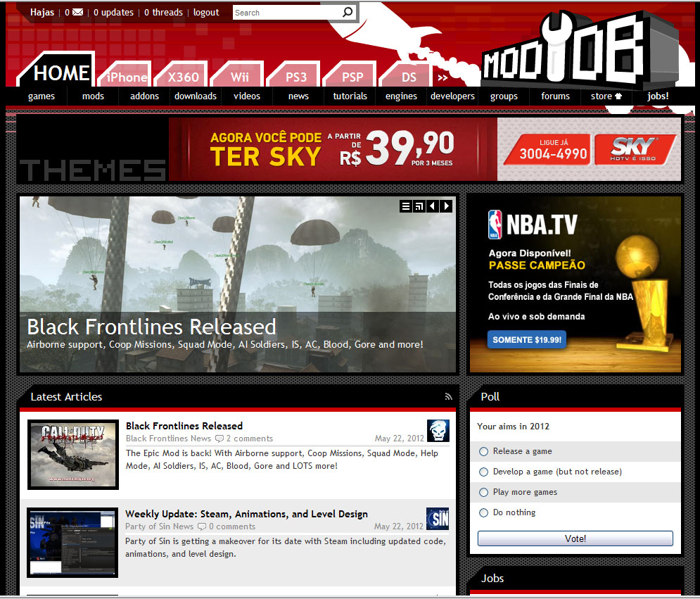Screen dimensions: 700x599
Task: Select the 'Release a game' poll option
Action: pos(483,452)
